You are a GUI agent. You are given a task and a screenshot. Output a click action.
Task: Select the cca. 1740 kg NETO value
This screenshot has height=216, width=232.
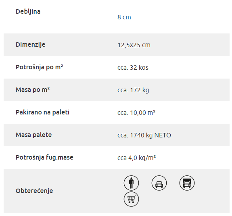(x=144, y=135)
